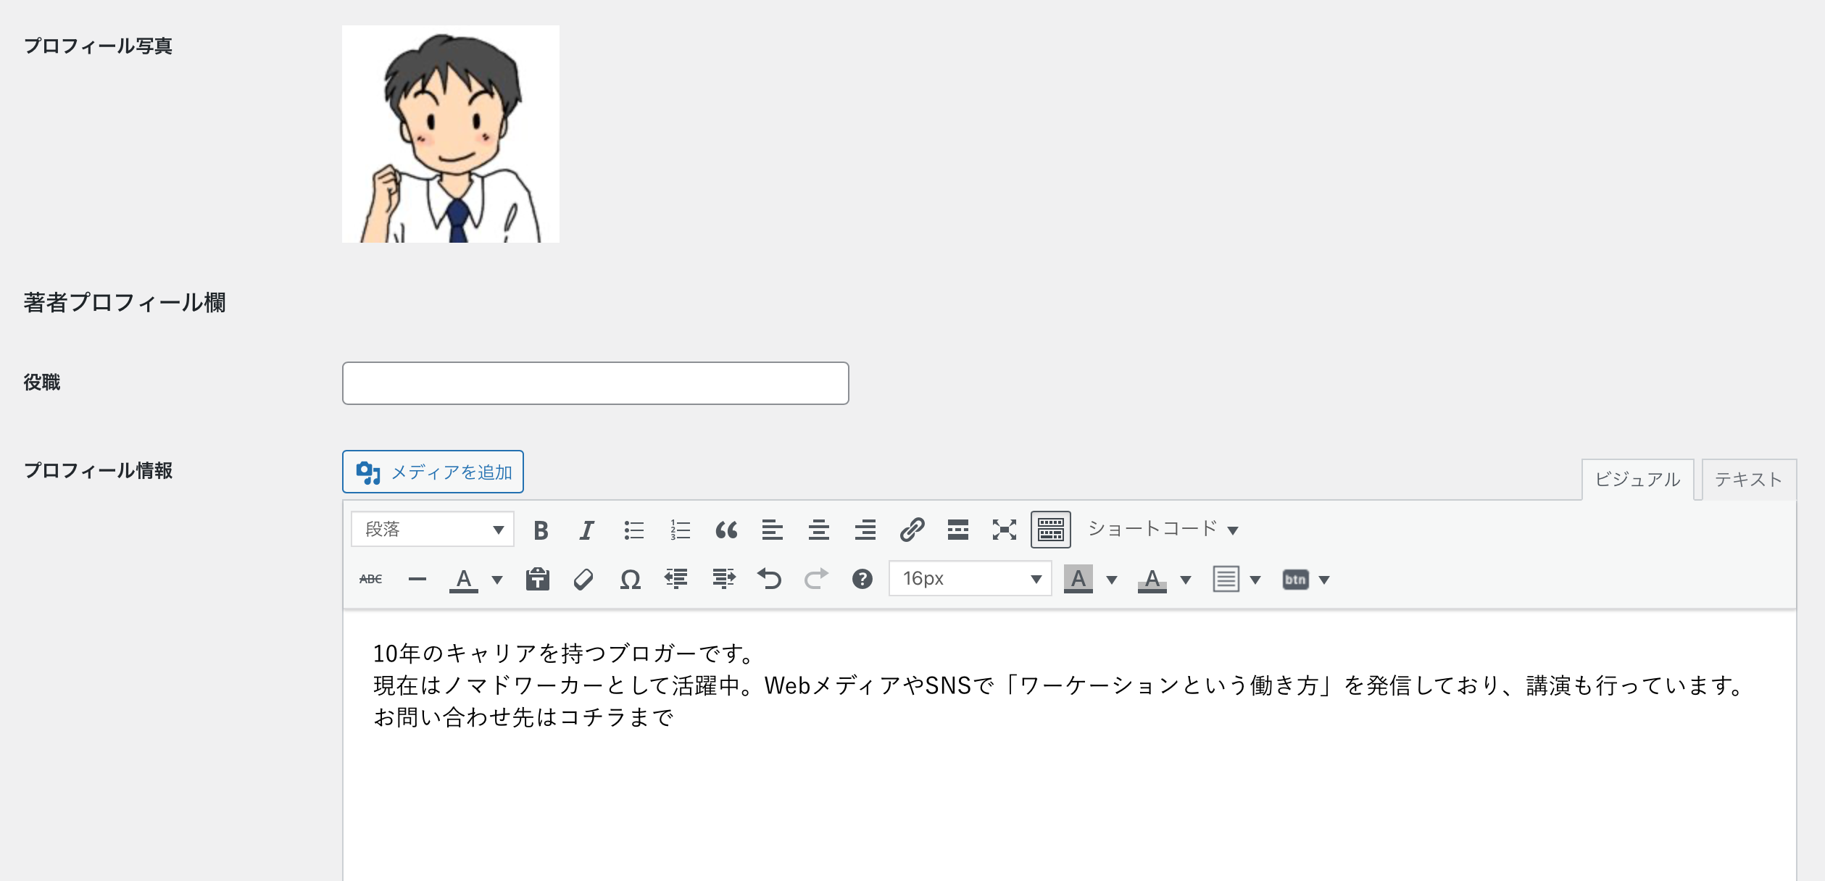Open the background color A swatch arrow

[x=1112, y=580]
